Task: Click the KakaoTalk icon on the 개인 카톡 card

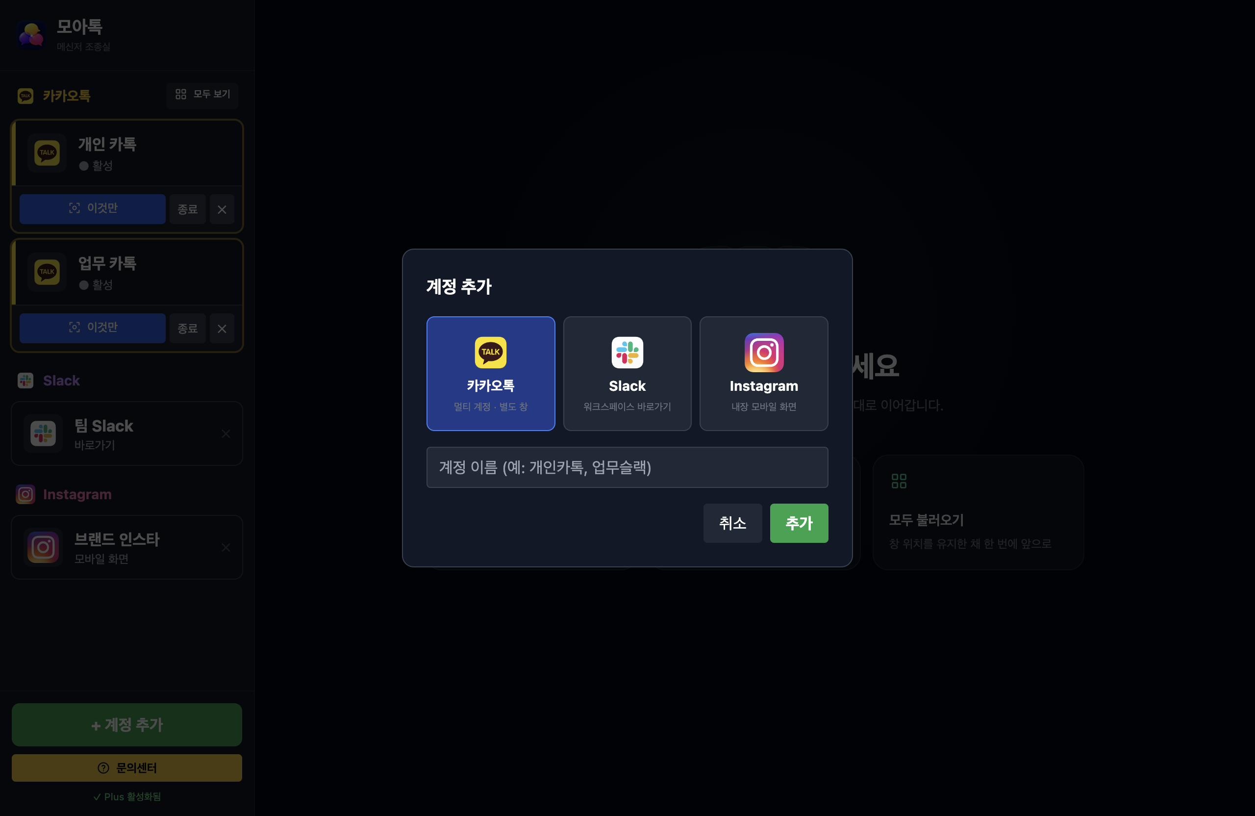Action: [47, 153]
